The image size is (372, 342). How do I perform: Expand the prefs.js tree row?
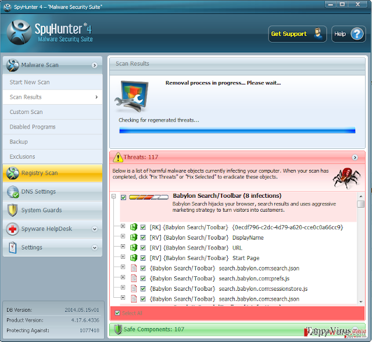coord(123,277)
